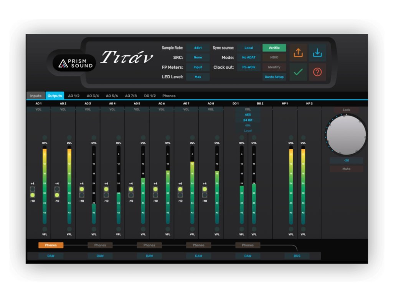
Task: Toggle the VOL button on AO 1
Action: click(38, 109)
